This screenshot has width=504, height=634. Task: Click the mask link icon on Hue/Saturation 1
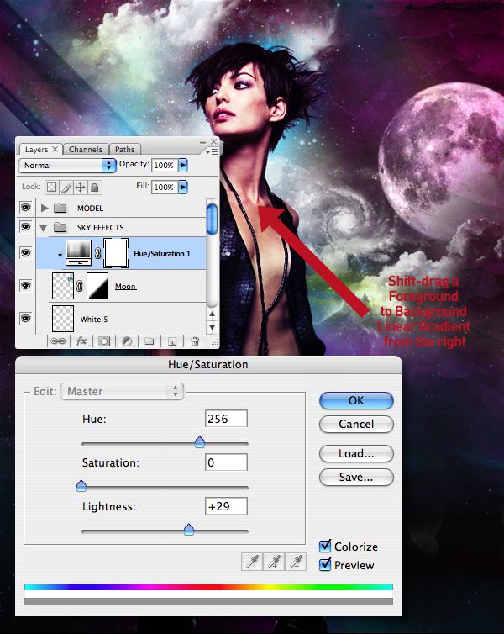(x=97, y=254)
